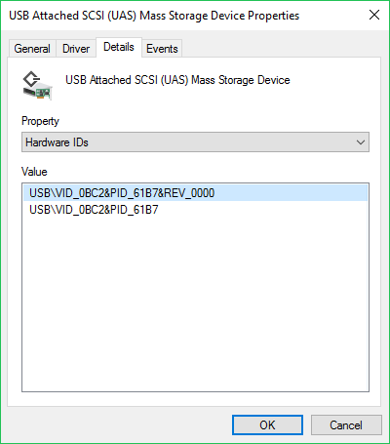Open the Property dropdown arrow
390x444 pixels.
pos(361,142)
